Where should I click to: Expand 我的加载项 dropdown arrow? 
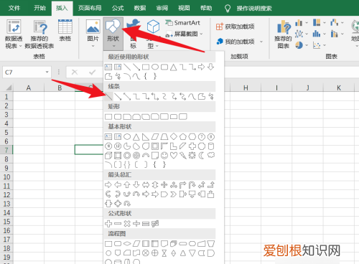[x=261, y=42]
